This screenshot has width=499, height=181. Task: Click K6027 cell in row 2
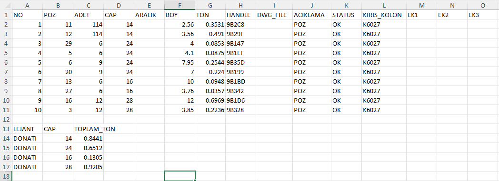click(x=384, y=24)
